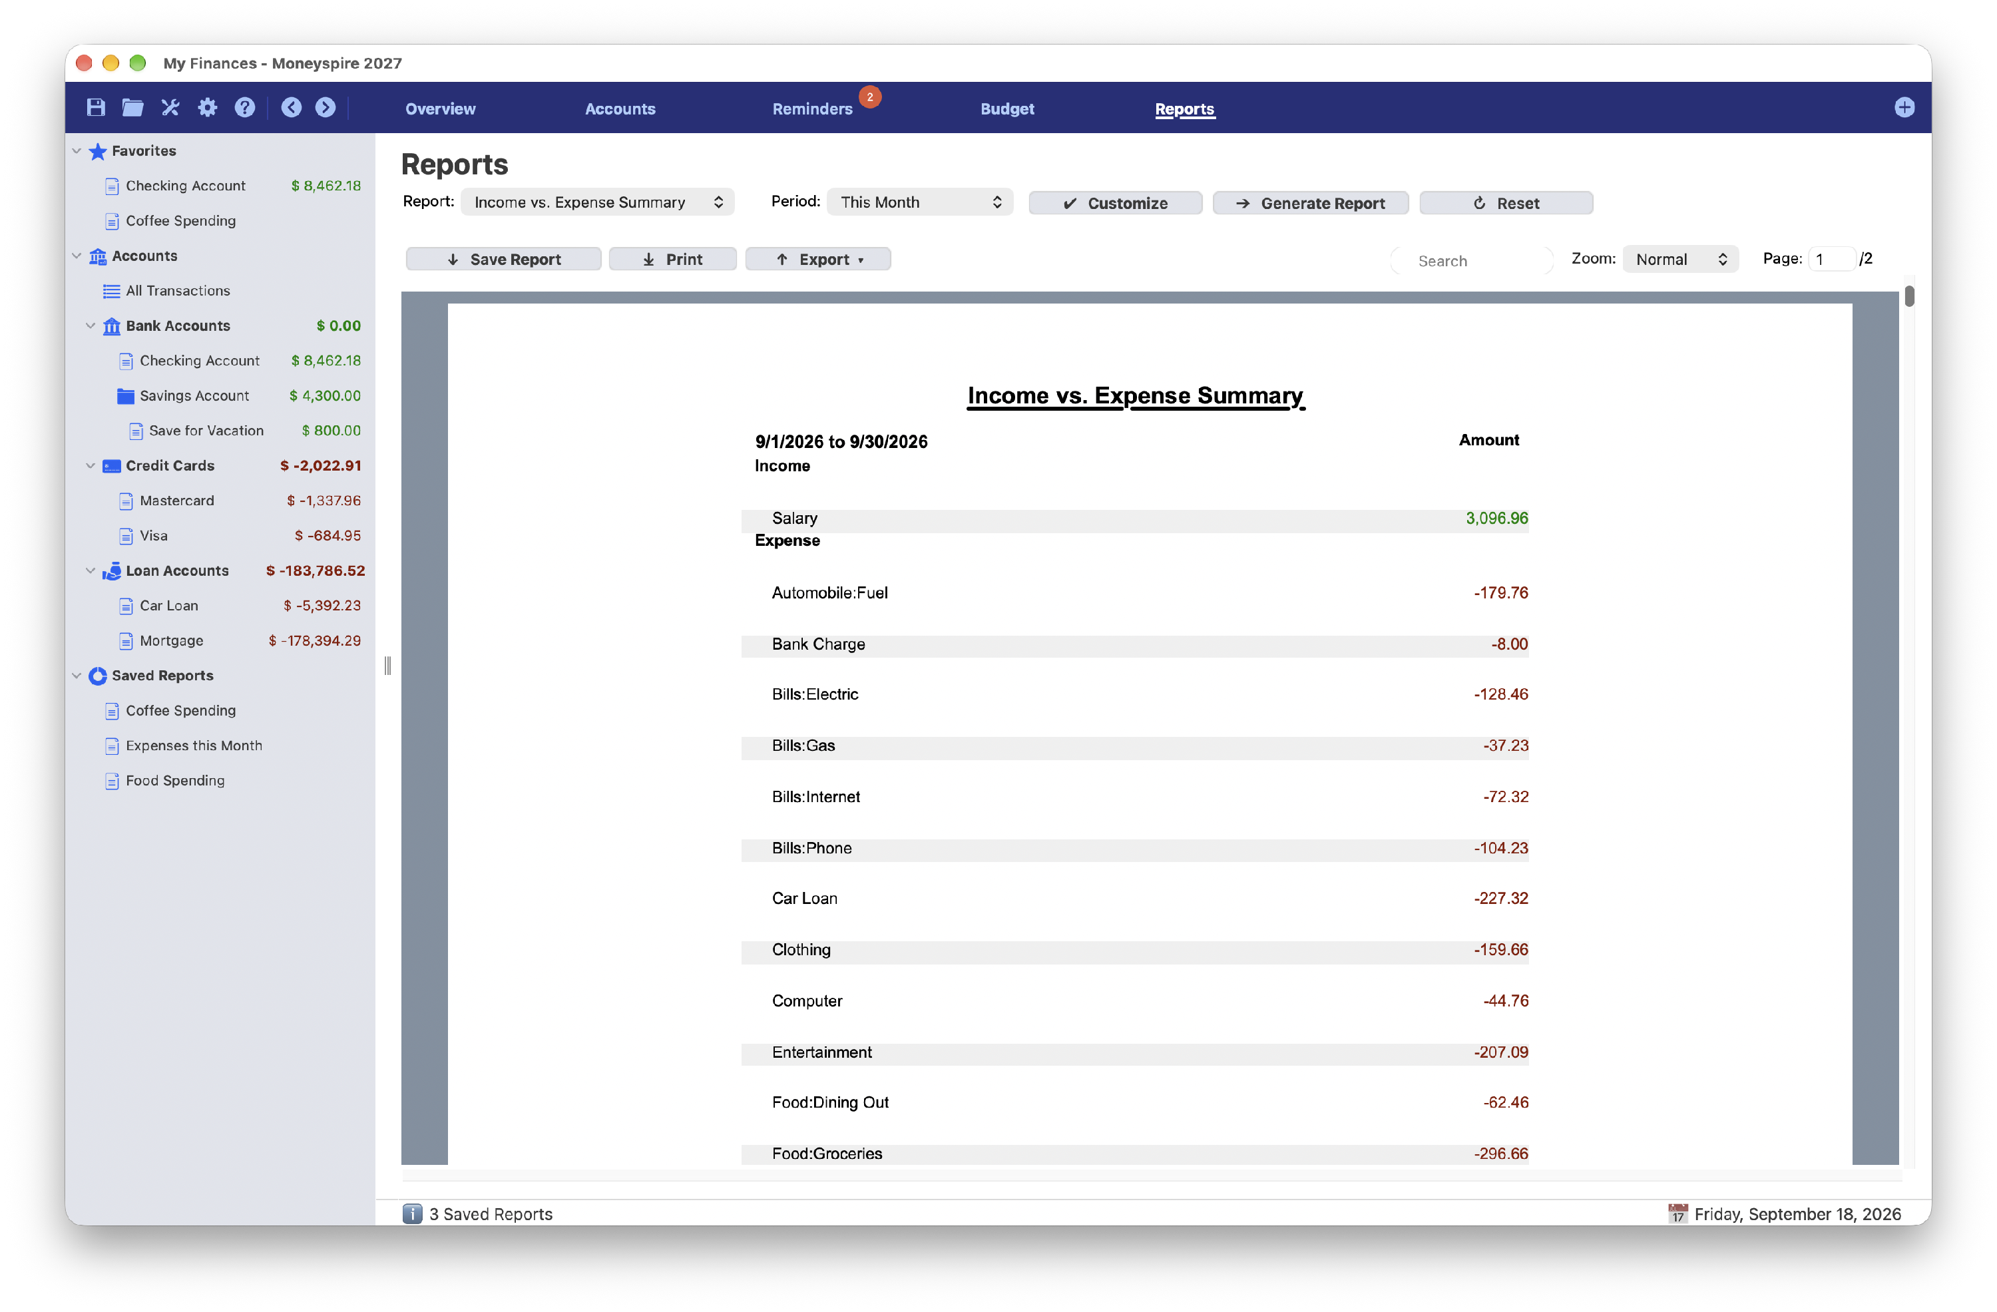Click the Customize button
1997x1312 pixels.
tap(1115, 203)
